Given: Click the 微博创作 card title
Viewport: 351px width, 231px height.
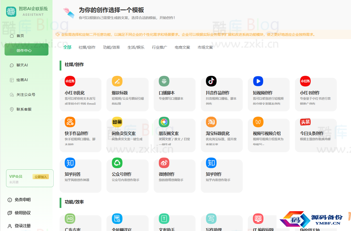Looking at the screenshot, I should (x=167, y=174).
